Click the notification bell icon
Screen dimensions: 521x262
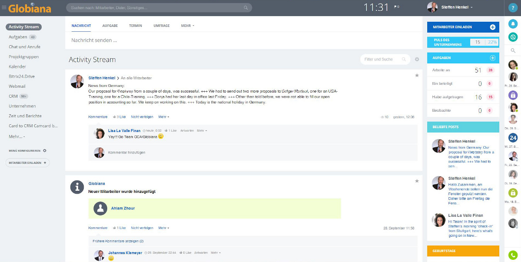tap(513, 24)
